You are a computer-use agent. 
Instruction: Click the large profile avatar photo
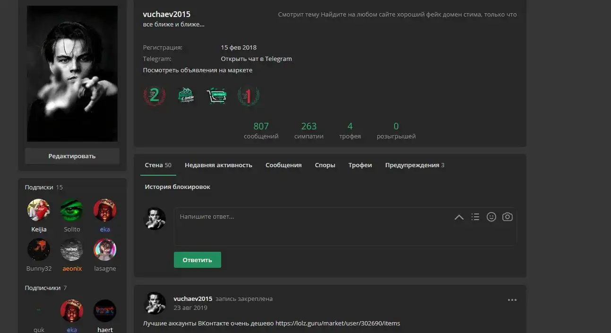[72, 74]
